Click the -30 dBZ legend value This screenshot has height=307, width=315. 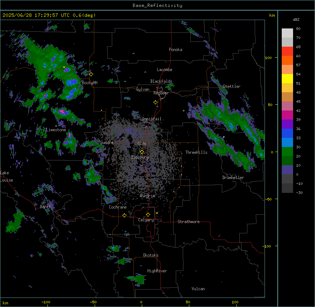[x=300, y=193]
